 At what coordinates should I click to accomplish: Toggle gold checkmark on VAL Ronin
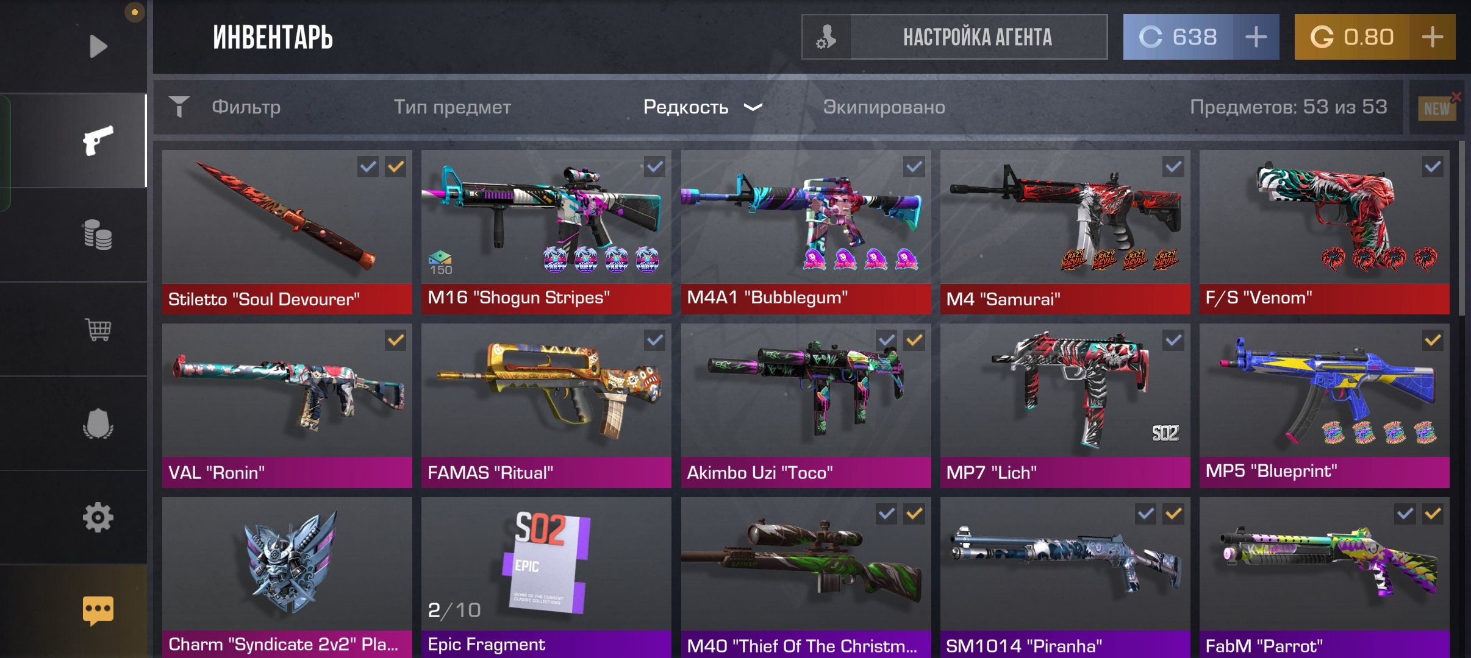point(396,340)
